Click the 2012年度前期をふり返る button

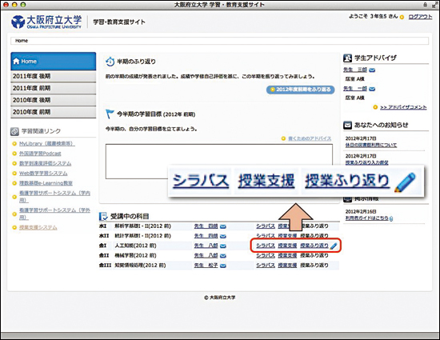tap(300, 90)
